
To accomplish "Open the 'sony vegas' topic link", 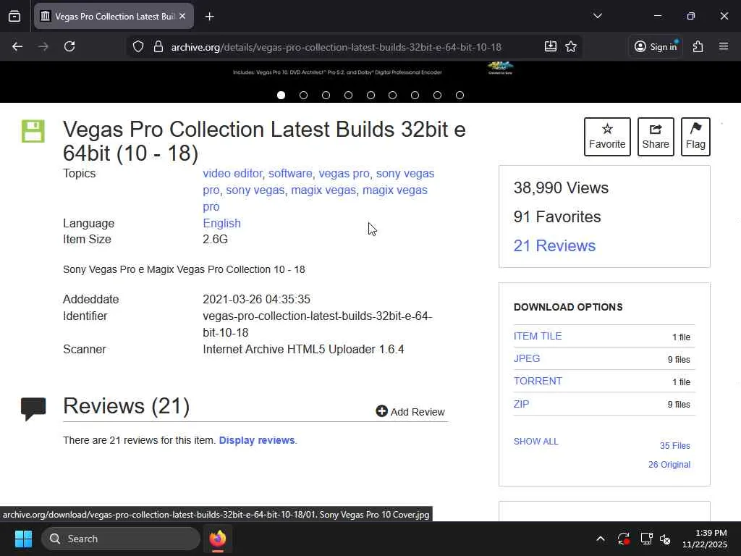I will coord(255,190).
